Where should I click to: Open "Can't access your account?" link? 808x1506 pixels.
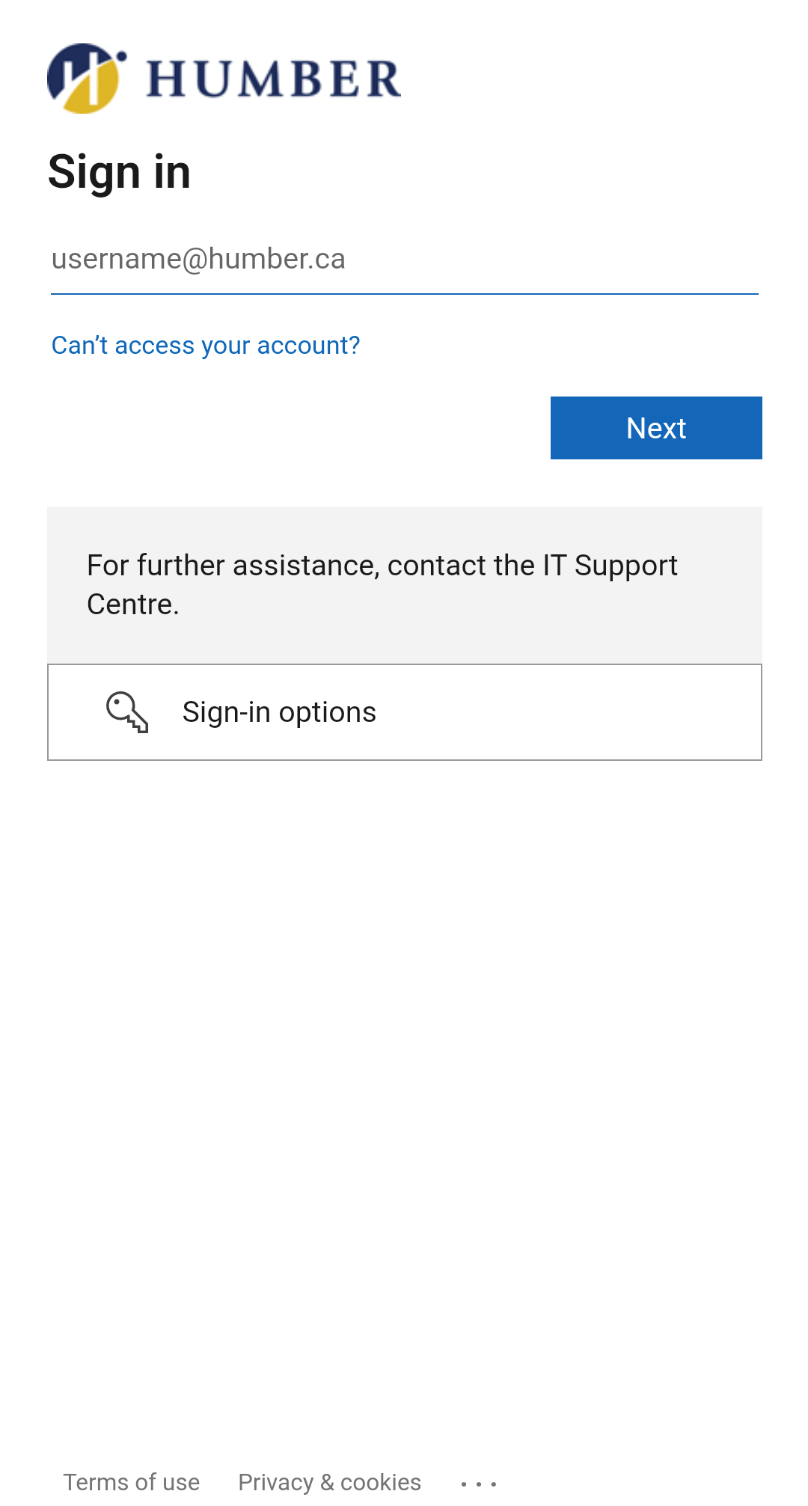coord(206,346)
